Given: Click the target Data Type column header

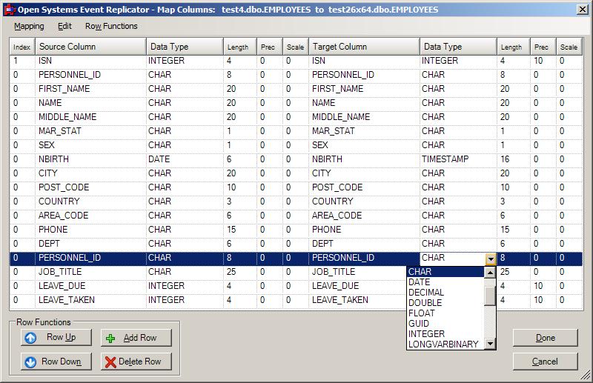Looking at the screenshot, I should pos(458,47).
